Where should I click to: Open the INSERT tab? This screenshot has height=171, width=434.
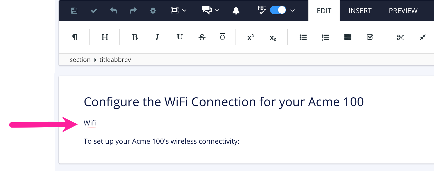point(360,10)
